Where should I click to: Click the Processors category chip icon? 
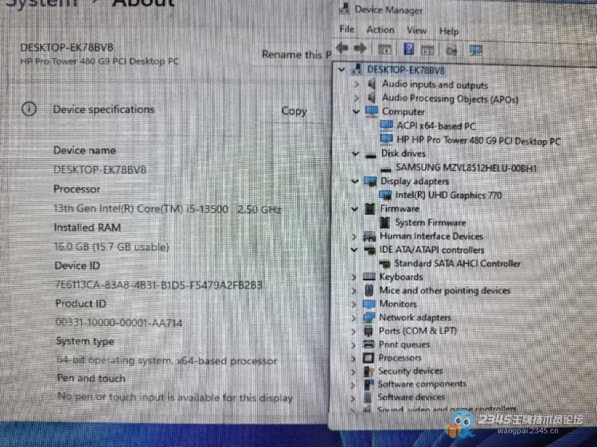[368, 358]
